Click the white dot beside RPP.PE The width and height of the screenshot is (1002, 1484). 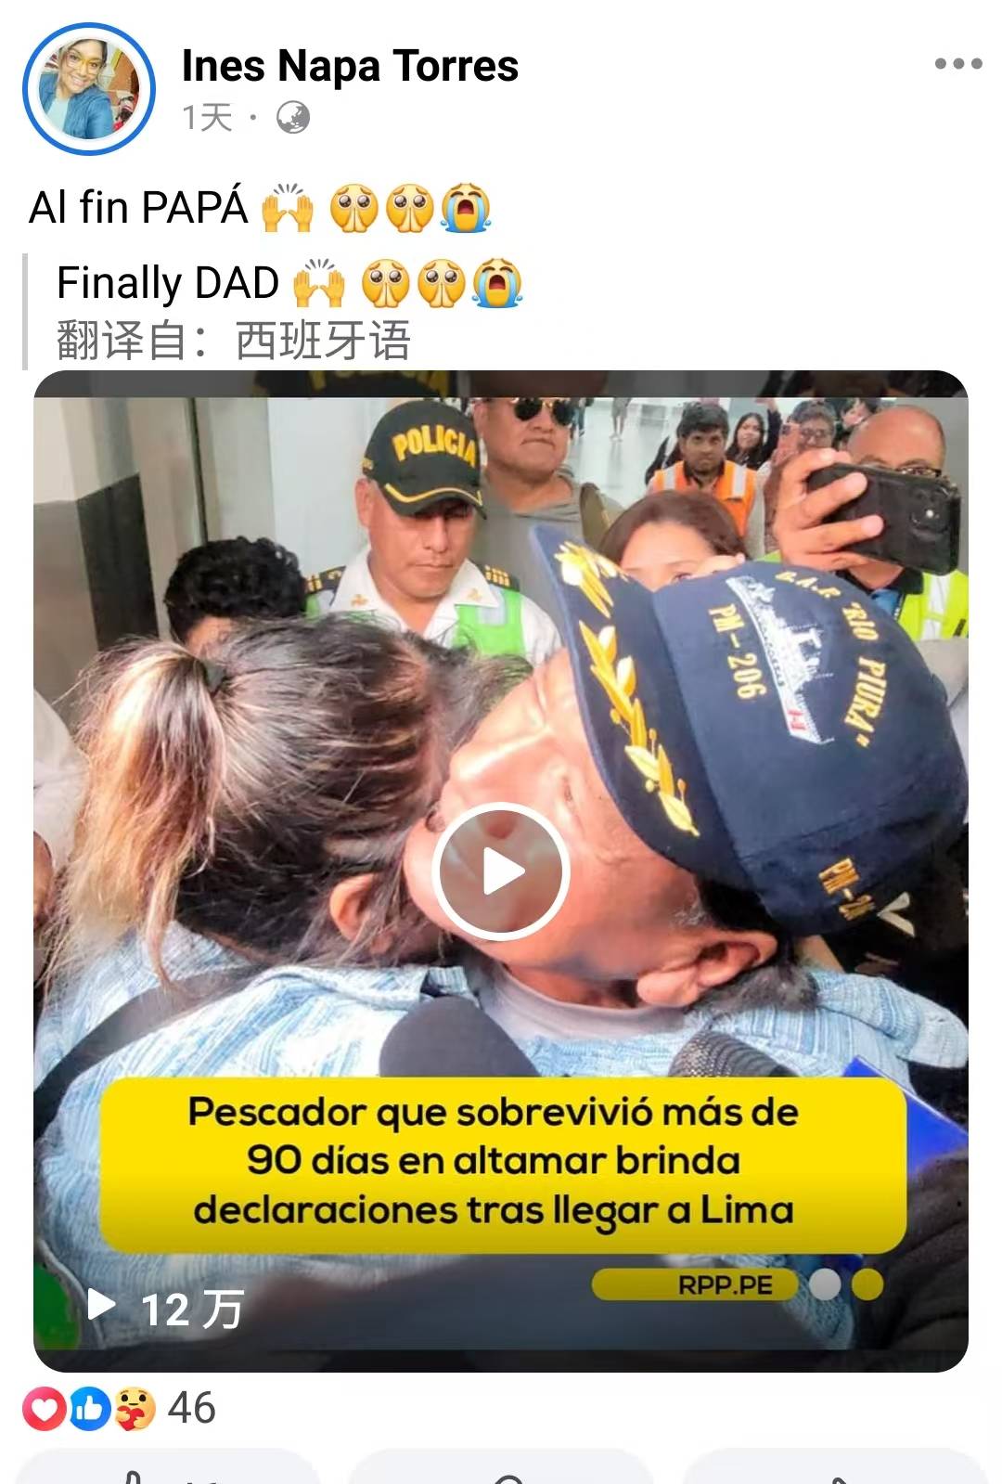tap(825, 1285)
